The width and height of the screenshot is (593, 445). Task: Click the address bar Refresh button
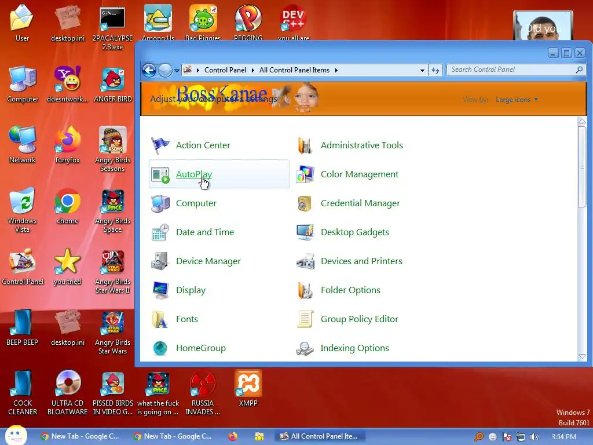[435, 70]
